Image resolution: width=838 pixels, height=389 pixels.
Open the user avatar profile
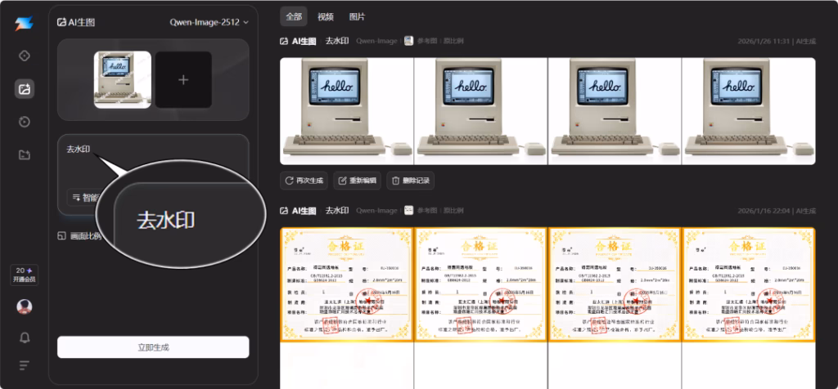(x=25, y=306)
